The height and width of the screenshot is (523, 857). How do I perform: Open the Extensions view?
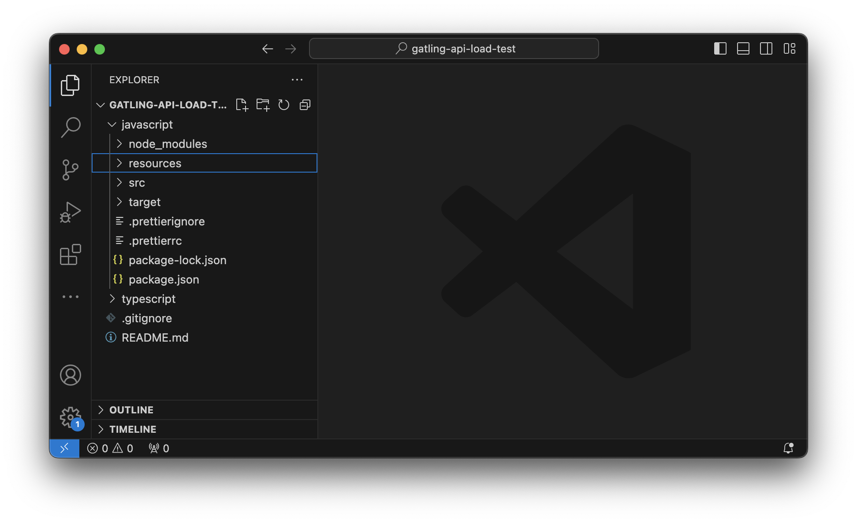click(70, 254)
